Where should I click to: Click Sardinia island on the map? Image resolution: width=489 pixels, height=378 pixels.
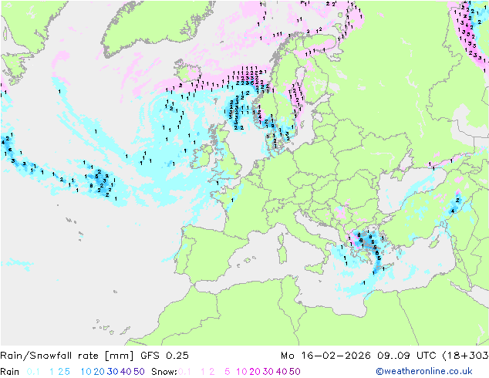coord(283,252)
